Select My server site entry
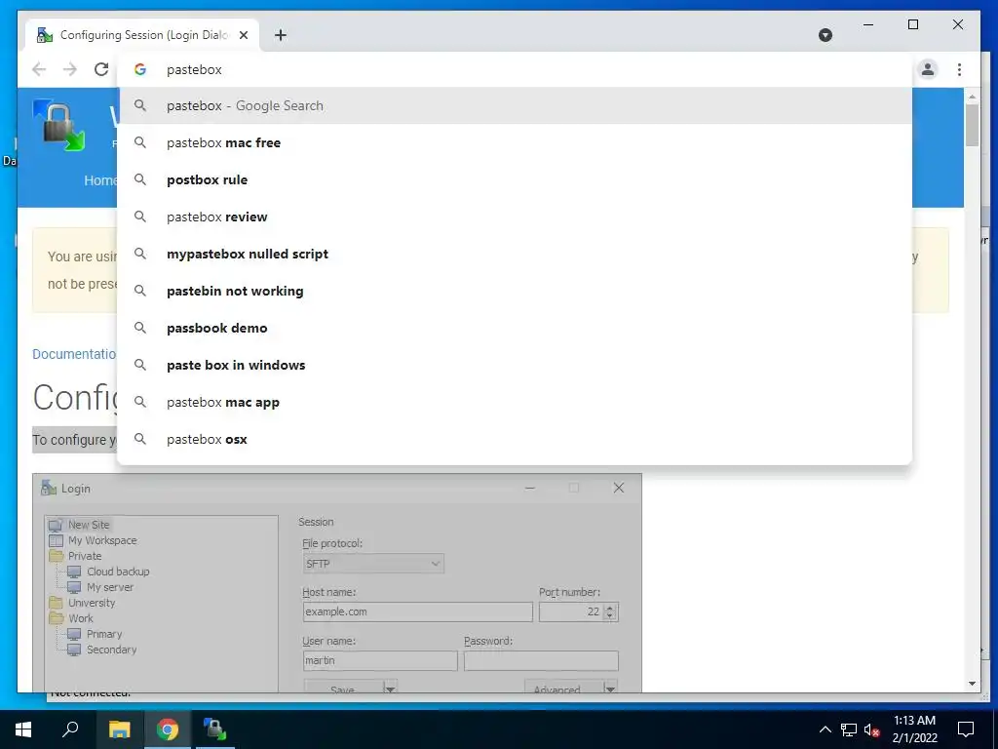The image size is (998, 749). pos(109,587)
